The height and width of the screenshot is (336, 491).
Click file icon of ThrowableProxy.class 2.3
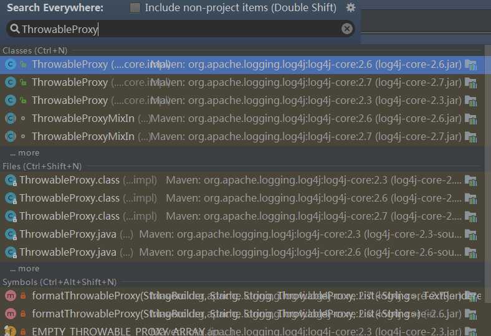11,180
